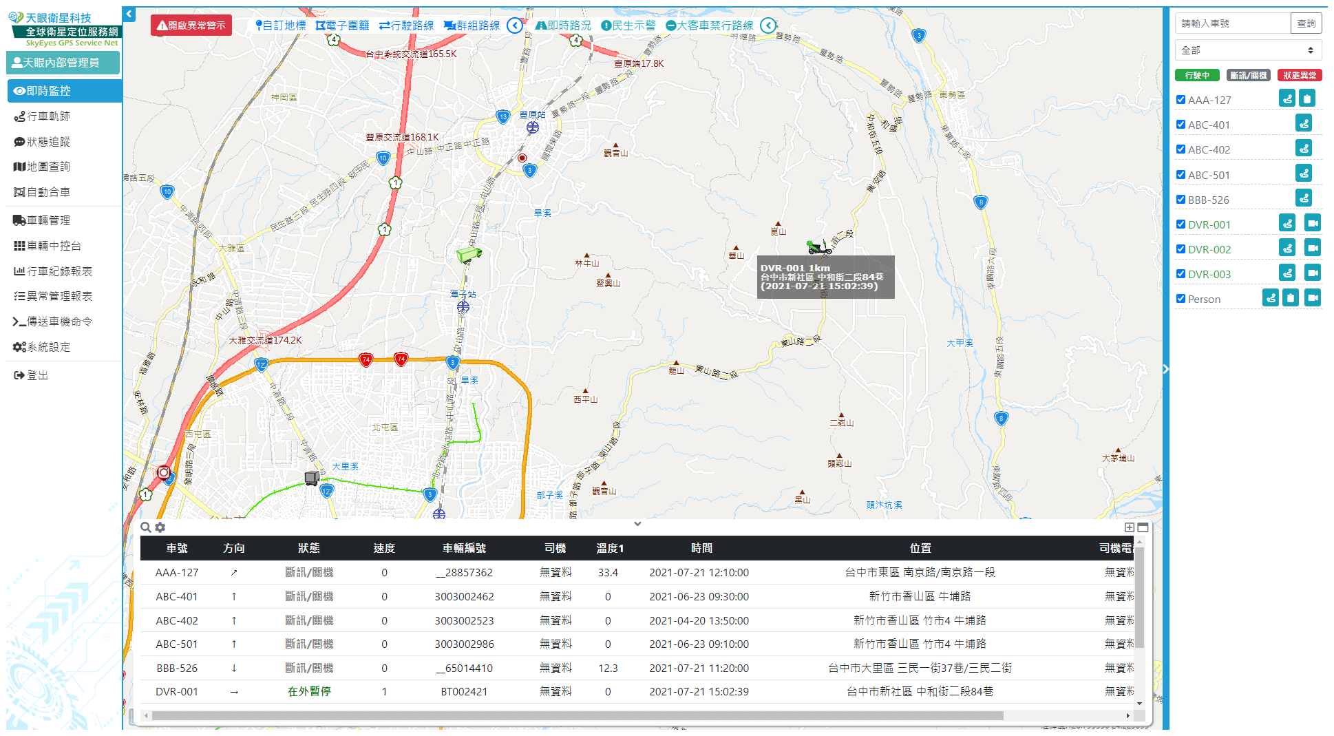Open camera video for DVR-001
1334x736 pixels.
tap(1313, 223)
